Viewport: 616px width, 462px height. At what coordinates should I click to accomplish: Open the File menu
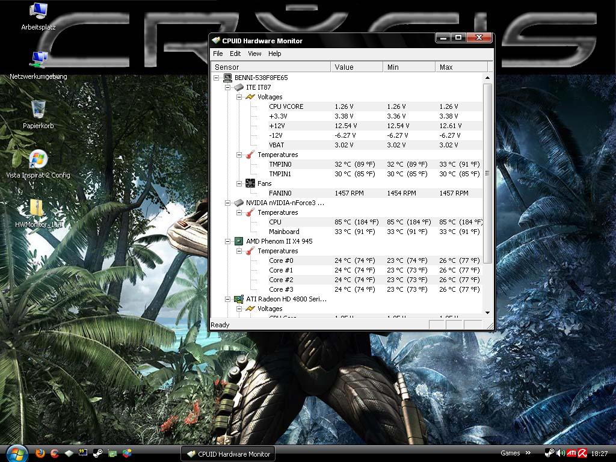pos(218,54)
